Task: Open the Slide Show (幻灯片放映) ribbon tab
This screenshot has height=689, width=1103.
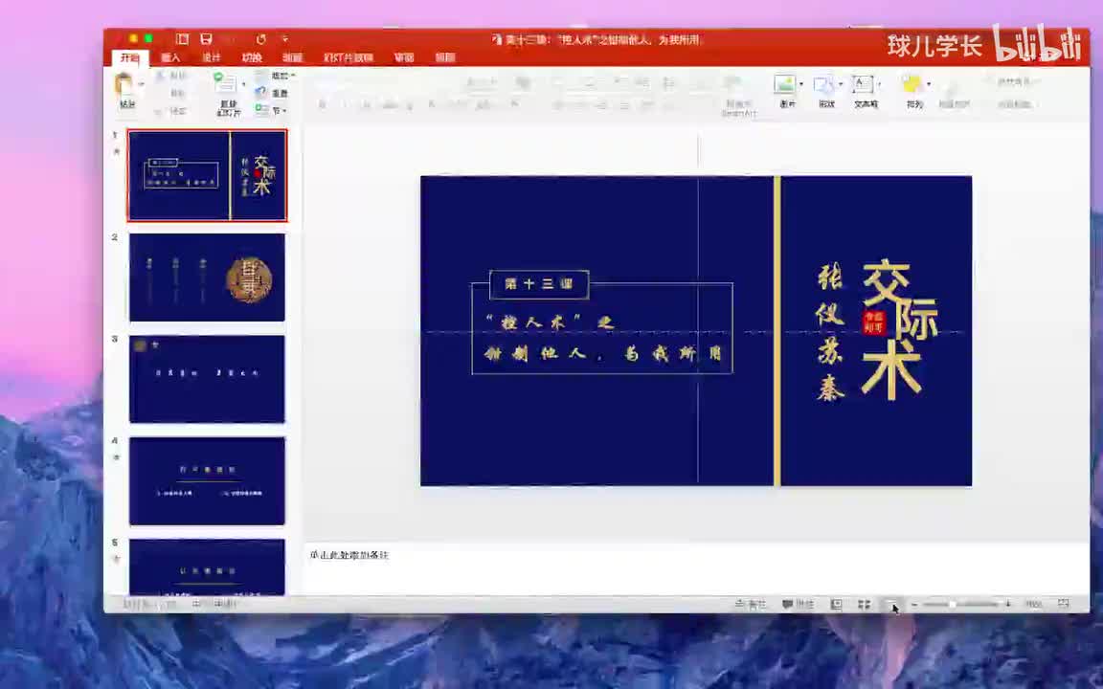Action: 349,57
